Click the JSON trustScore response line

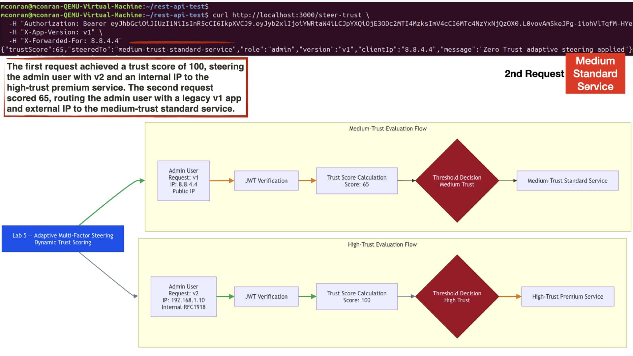pyautogui.click(x=316, y=49)
